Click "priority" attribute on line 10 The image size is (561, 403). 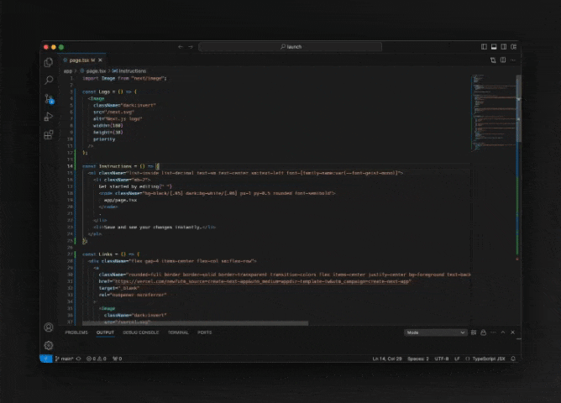coord(104,139)
